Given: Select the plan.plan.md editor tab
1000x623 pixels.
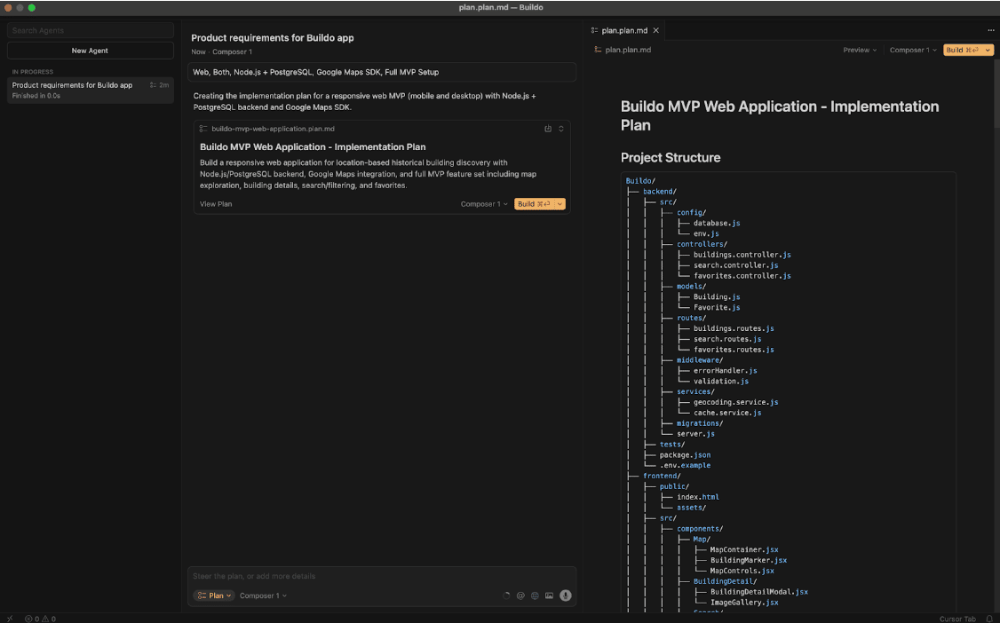Looking at the screenshot, I should 624,30.
